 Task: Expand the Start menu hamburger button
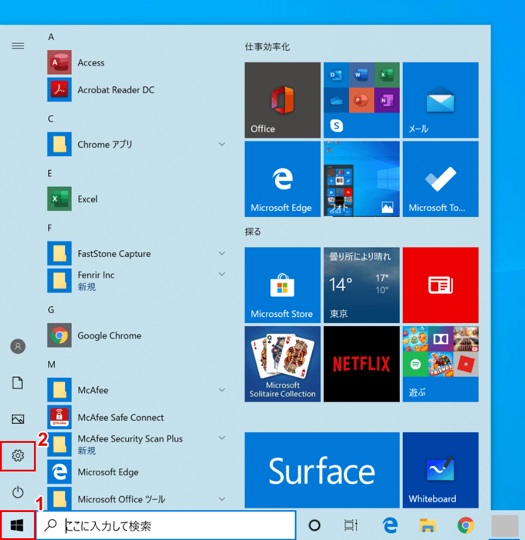click(18, 46)
